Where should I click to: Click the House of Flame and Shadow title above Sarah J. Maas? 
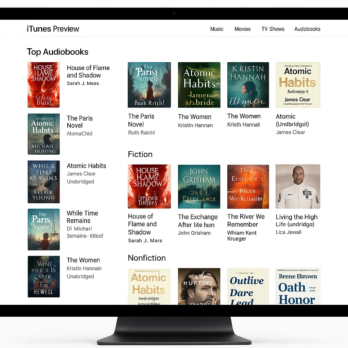tap(88, 71)
